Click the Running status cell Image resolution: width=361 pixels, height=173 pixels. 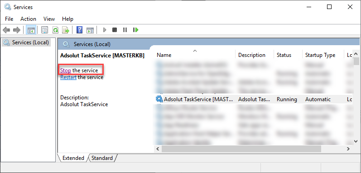[x=287, y=99]
